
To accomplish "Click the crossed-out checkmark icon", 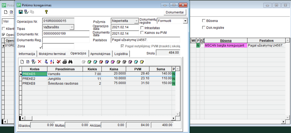I will (x=59, y=62).
